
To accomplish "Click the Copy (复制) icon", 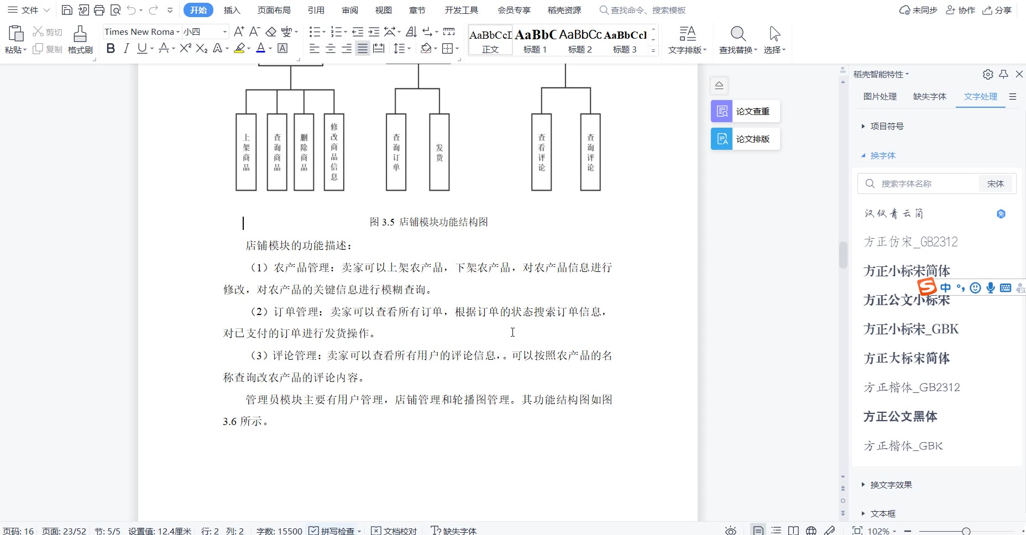I will (x=38, y=49).
